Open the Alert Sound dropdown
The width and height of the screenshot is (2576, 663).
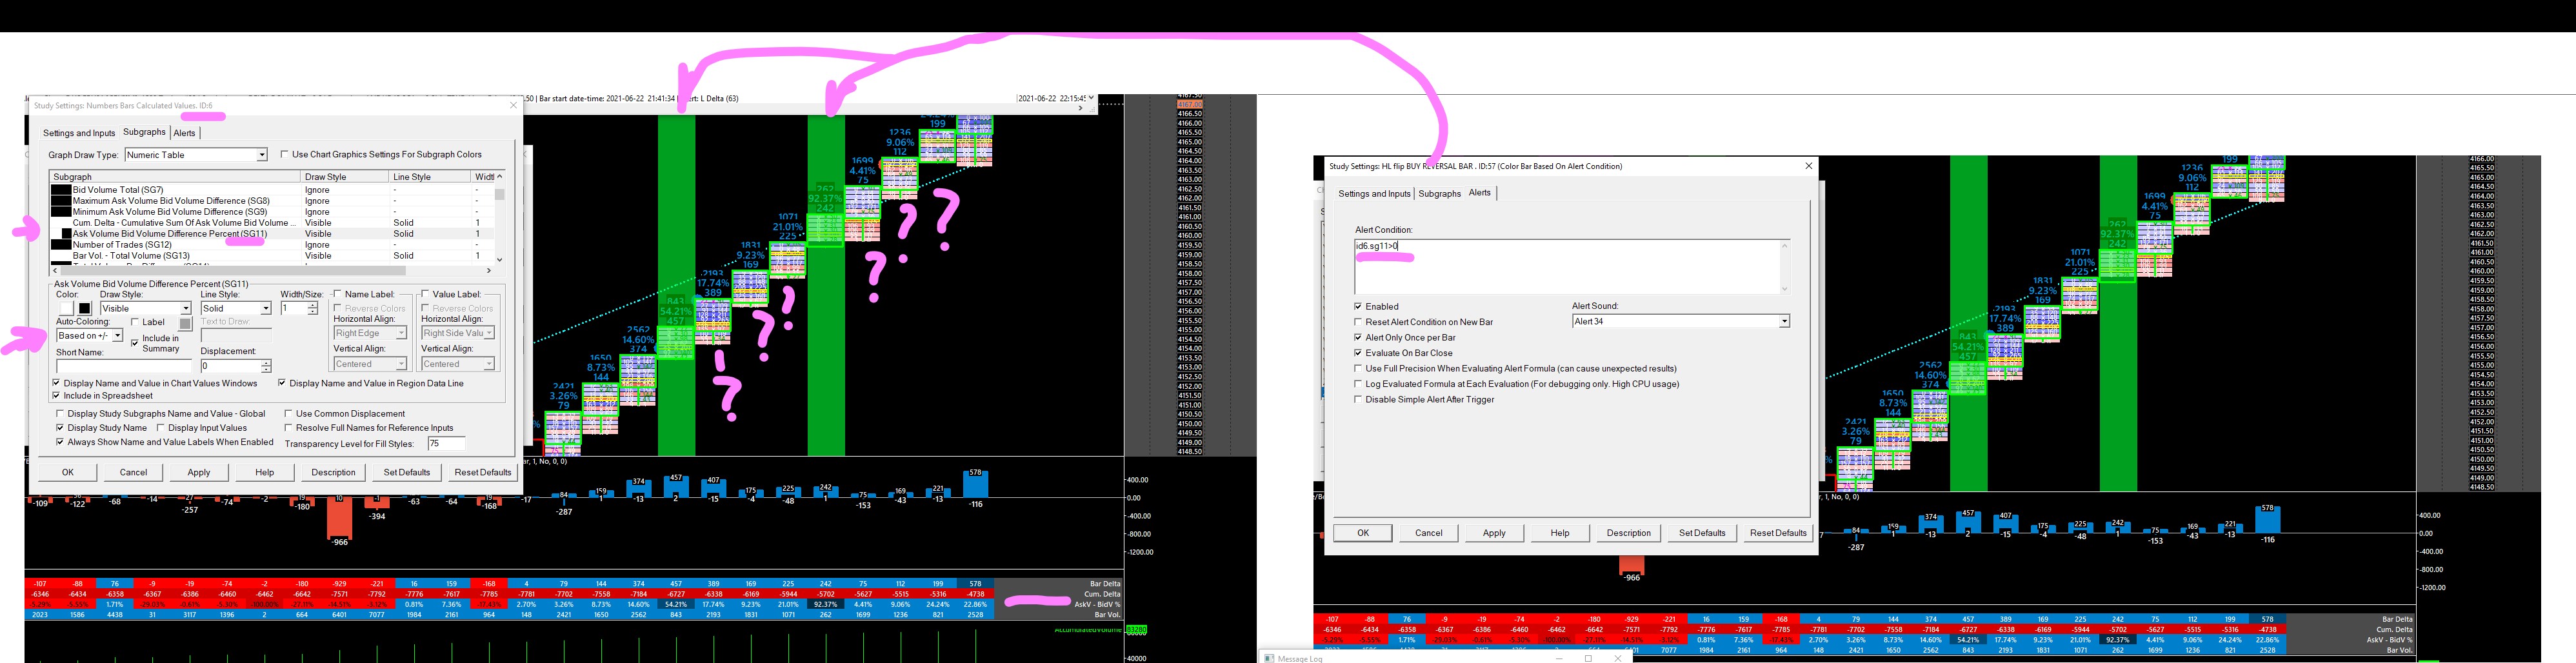pos(1680,321)
